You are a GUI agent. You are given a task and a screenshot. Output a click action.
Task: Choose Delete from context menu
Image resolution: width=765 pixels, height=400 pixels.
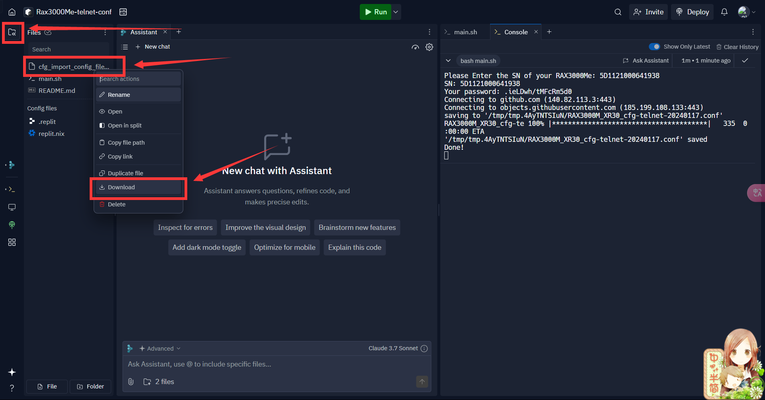click(138, 204)
